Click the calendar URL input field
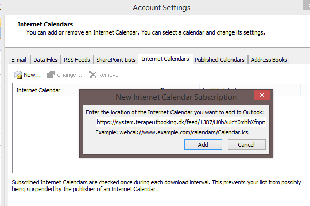This screenshot has height=206, width=310. (181, 122)
